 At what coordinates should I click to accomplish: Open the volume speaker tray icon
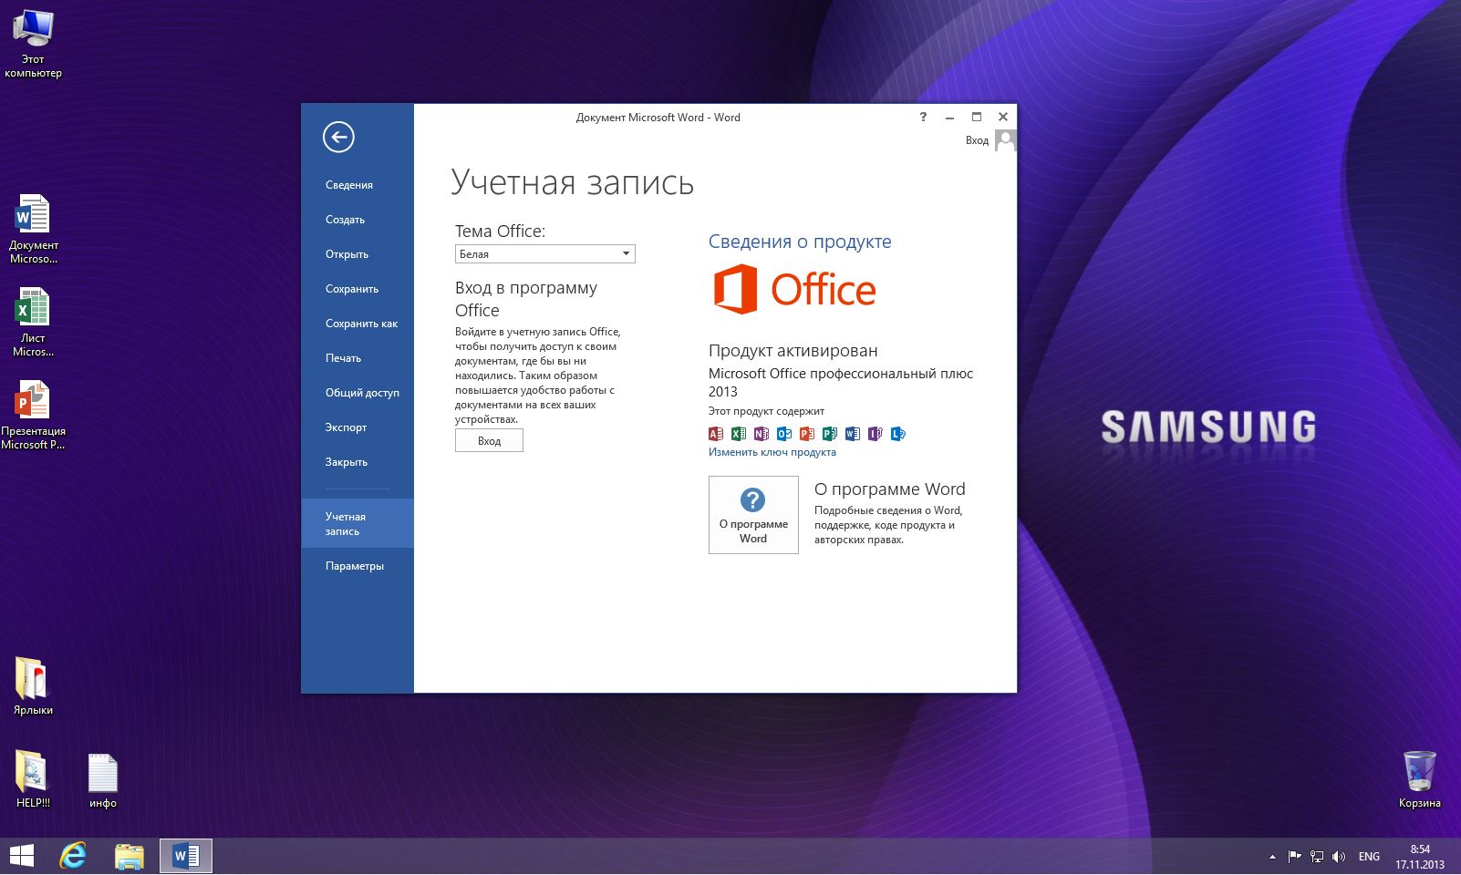pos(1339,856)
